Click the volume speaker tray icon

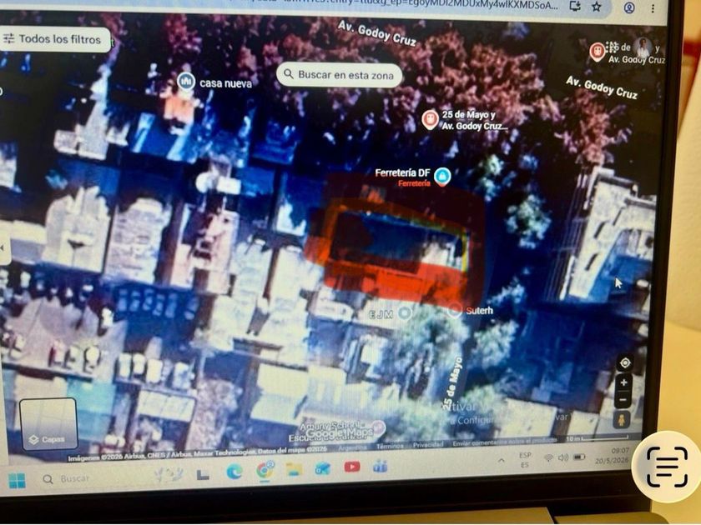[x=563, y=457]
